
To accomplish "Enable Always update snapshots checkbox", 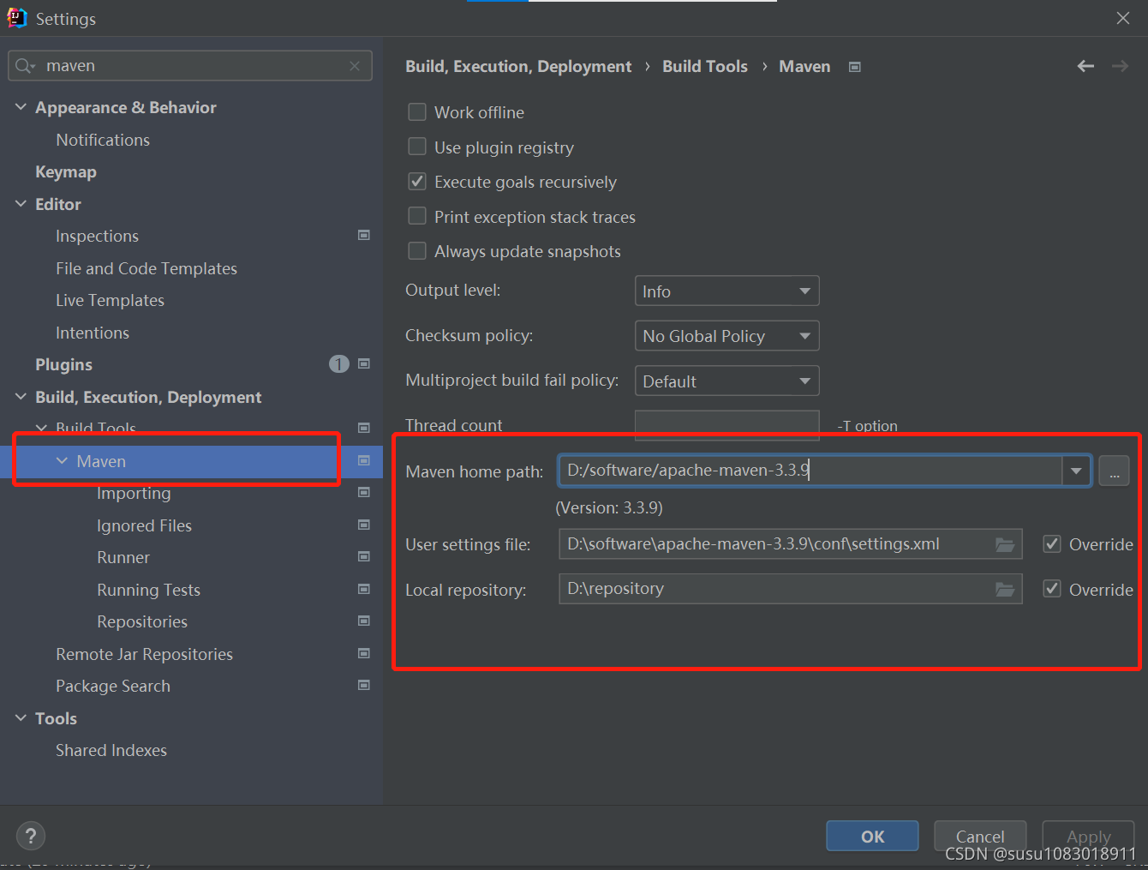I will pos(417,250).
